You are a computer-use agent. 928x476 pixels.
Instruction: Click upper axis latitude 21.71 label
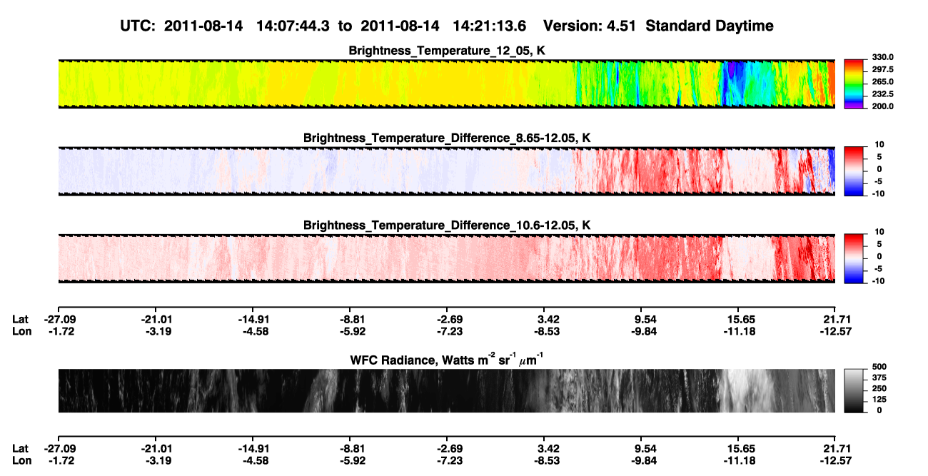[837, 320]
